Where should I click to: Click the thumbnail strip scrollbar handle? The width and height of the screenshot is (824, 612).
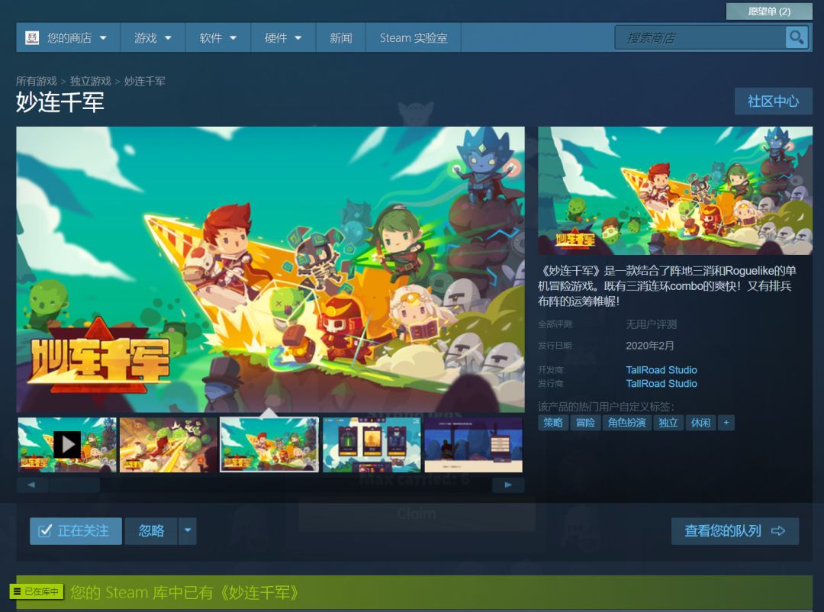point(72,485)
